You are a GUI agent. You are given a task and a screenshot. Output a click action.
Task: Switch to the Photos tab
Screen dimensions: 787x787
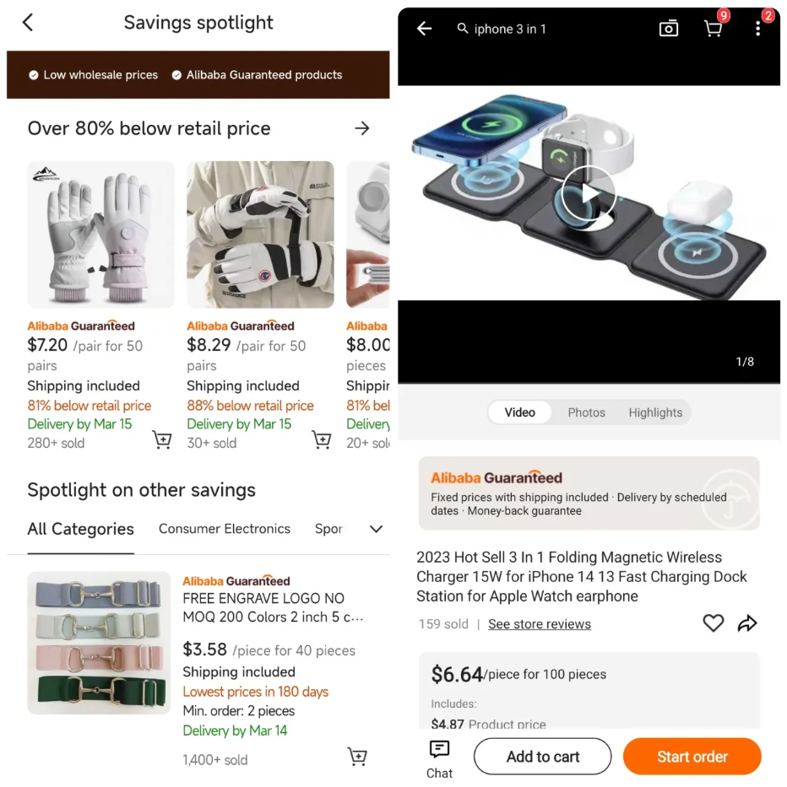pyautogui.click(x=587, y=412)
